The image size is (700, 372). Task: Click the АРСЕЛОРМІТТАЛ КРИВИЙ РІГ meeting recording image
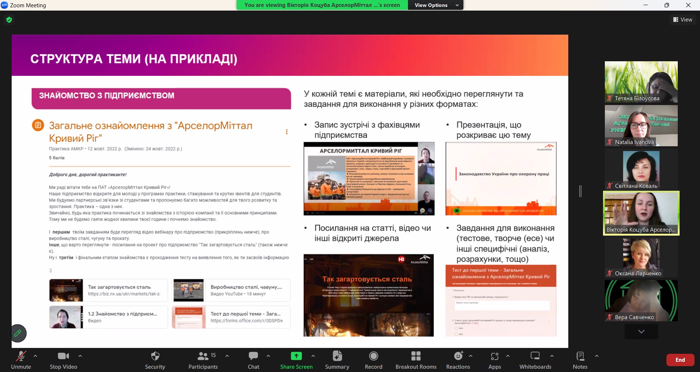369,179
